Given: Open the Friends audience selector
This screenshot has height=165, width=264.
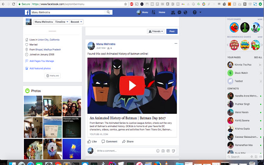Looking at the screenshot, I should pyautogui.click(x=156, y=31).
